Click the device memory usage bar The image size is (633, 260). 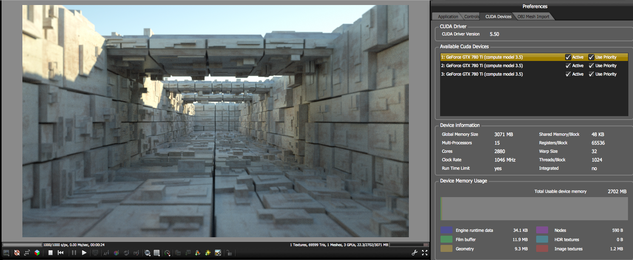(534, 209)
